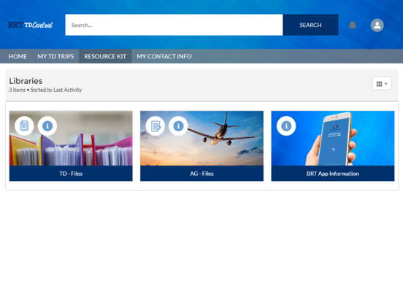This screenshot has width=403, height=302.
Task: Open the document icon on AG - Files card
Action: (156, 125)
